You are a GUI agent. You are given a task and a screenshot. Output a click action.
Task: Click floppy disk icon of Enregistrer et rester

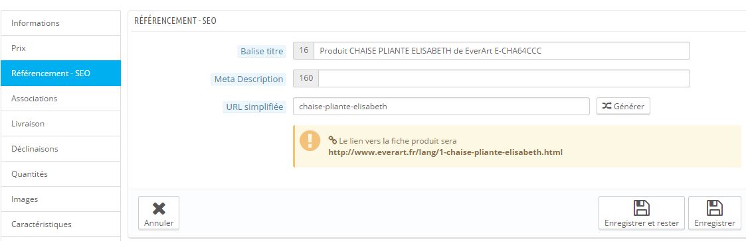(641, 208)
